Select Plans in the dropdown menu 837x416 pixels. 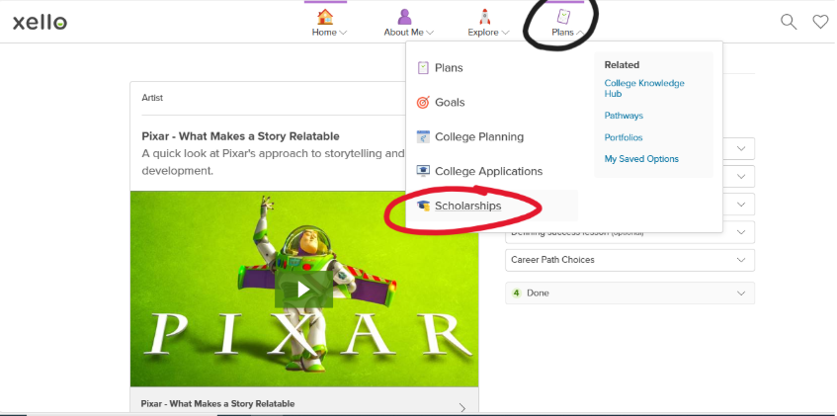(x=448, y=67)
